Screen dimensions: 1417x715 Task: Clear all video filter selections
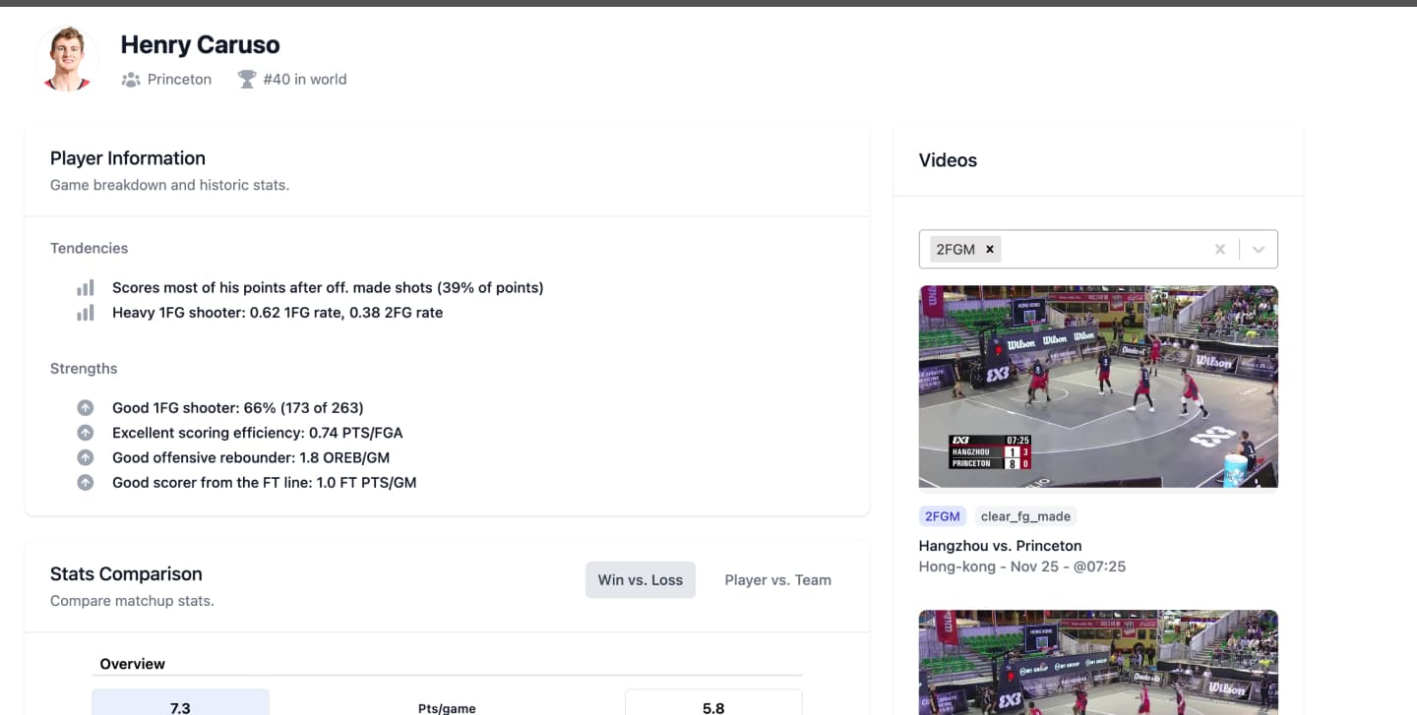[x=1219, y=250]
